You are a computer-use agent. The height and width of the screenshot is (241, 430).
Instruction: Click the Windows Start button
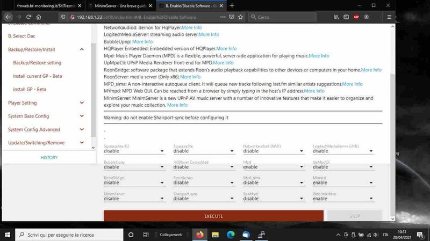click(8, 235)
